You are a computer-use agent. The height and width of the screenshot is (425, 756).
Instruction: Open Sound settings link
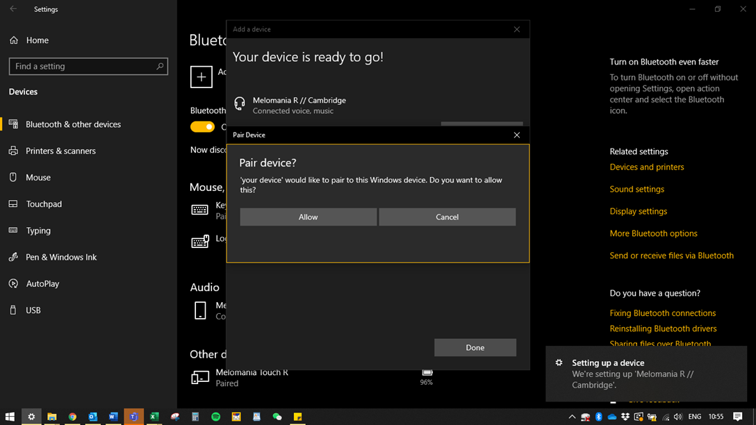(636, 189)
